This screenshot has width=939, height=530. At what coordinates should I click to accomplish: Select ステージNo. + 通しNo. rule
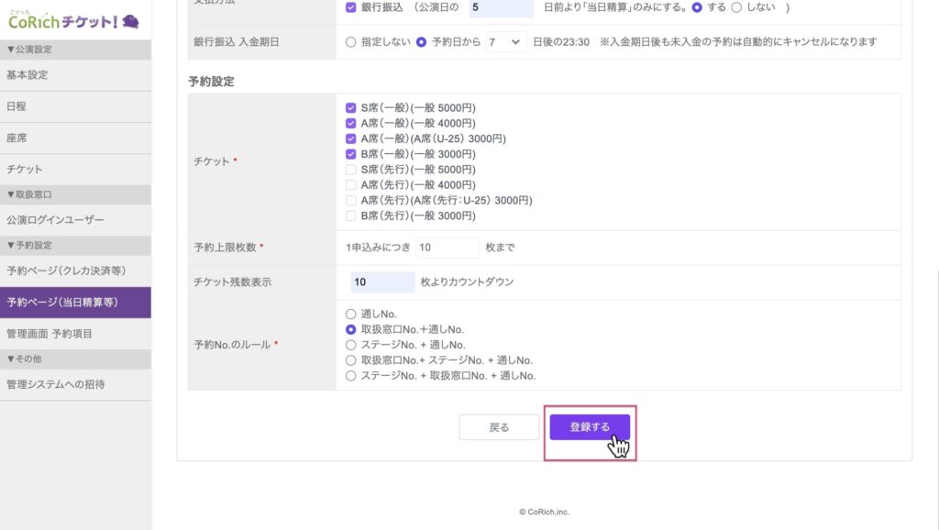(x=350, y=345)
